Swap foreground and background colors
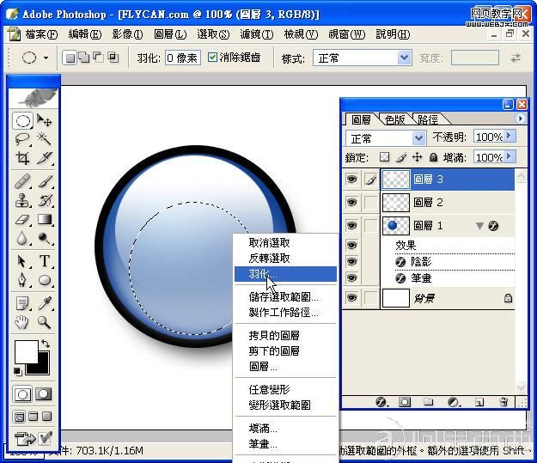The height and width of the screenshot is (463, 537). click(x=46, y=343)
